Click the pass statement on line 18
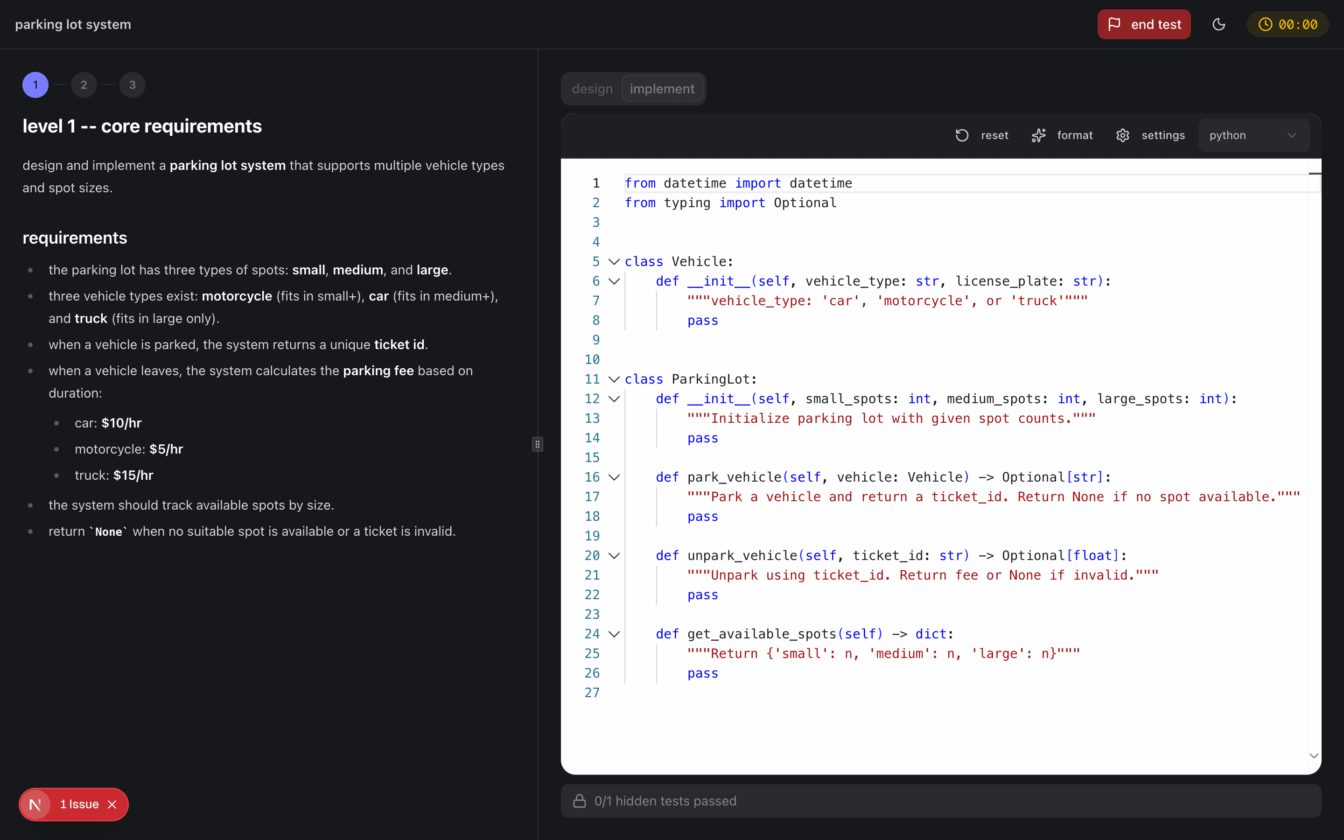The image size is (1344, 840). pyautogui.click(x=702, y=517)
